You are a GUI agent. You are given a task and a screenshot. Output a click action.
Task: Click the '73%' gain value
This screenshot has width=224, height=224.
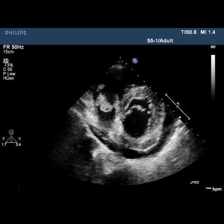pos(9,65)
